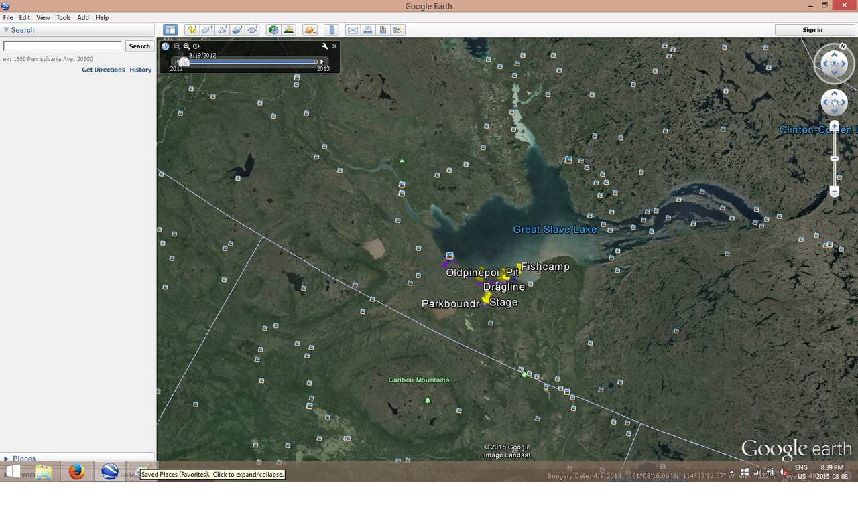Click the Fishcamp placemark label
The width and height of the screenshot is (858, 525).
click(x=545, y=267)
